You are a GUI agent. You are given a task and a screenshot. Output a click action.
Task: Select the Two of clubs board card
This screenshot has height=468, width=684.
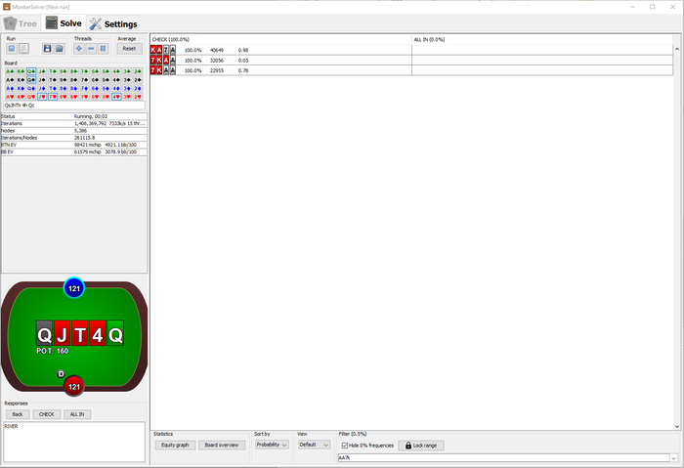[x=138, y=71]
